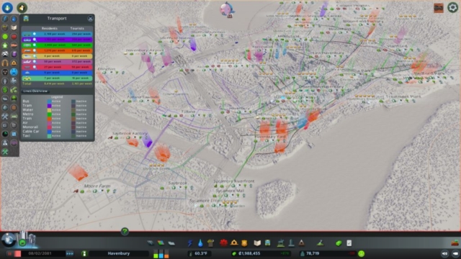The height and width of the screenshot is (259, 461).
Task: Pause the game simulation
Action: point(9,253)
